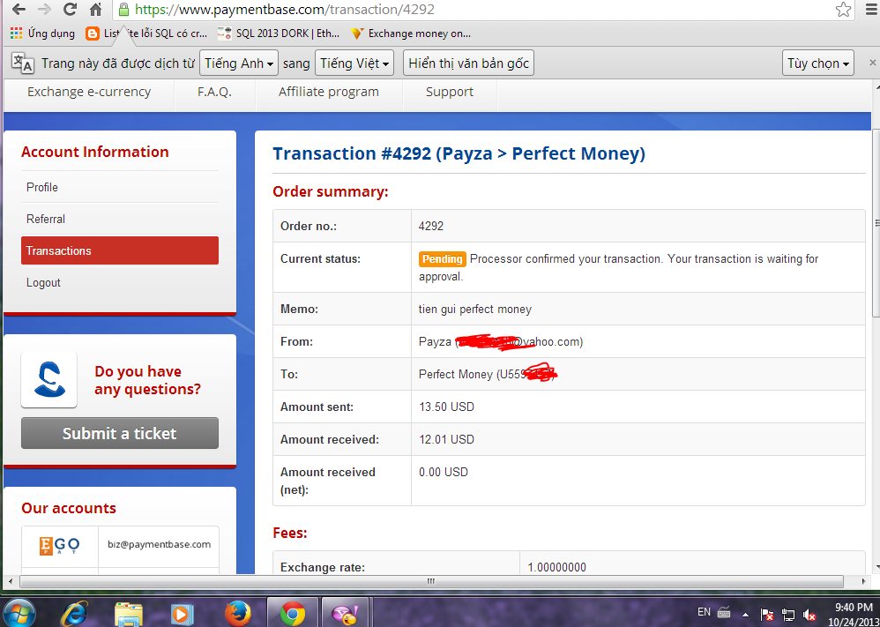Open the F.A.Q. menu item
880x627 pixels.
pos(214,92)
